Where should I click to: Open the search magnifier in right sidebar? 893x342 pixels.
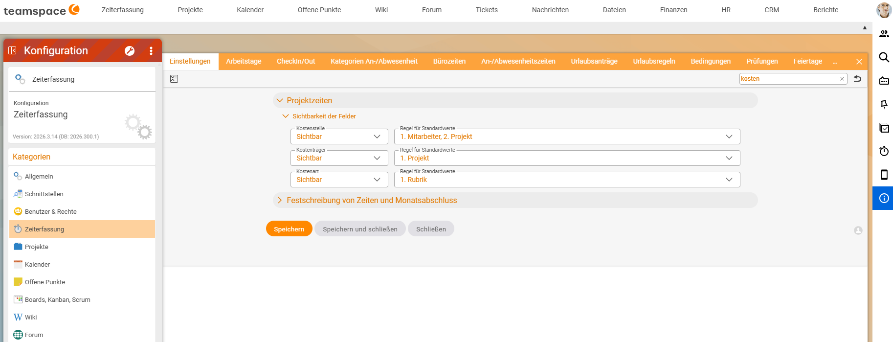(x=884, y=57)
